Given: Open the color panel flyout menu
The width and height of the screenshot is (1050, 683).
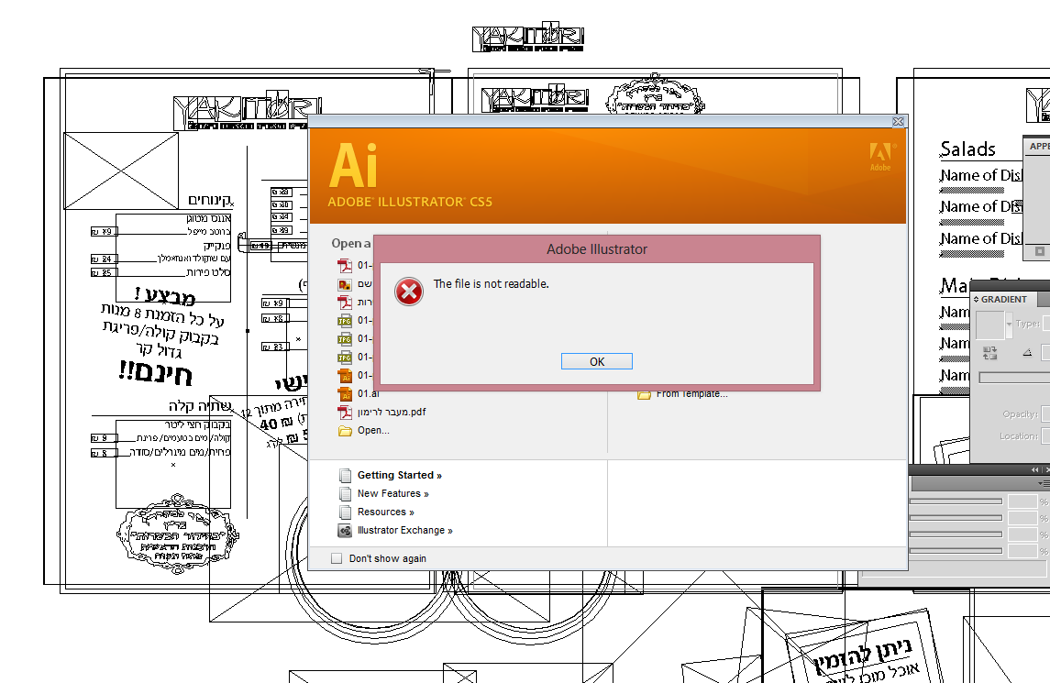Looking at the screenshot, I should click(1044, 483).
